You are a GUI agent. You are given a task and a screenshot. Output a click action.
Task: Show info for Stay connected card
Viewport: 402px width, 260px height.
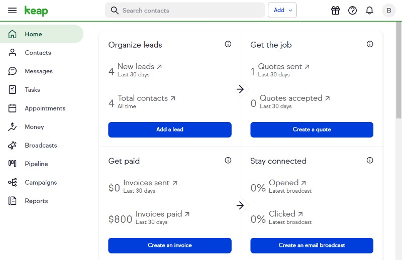pos(370,161)
